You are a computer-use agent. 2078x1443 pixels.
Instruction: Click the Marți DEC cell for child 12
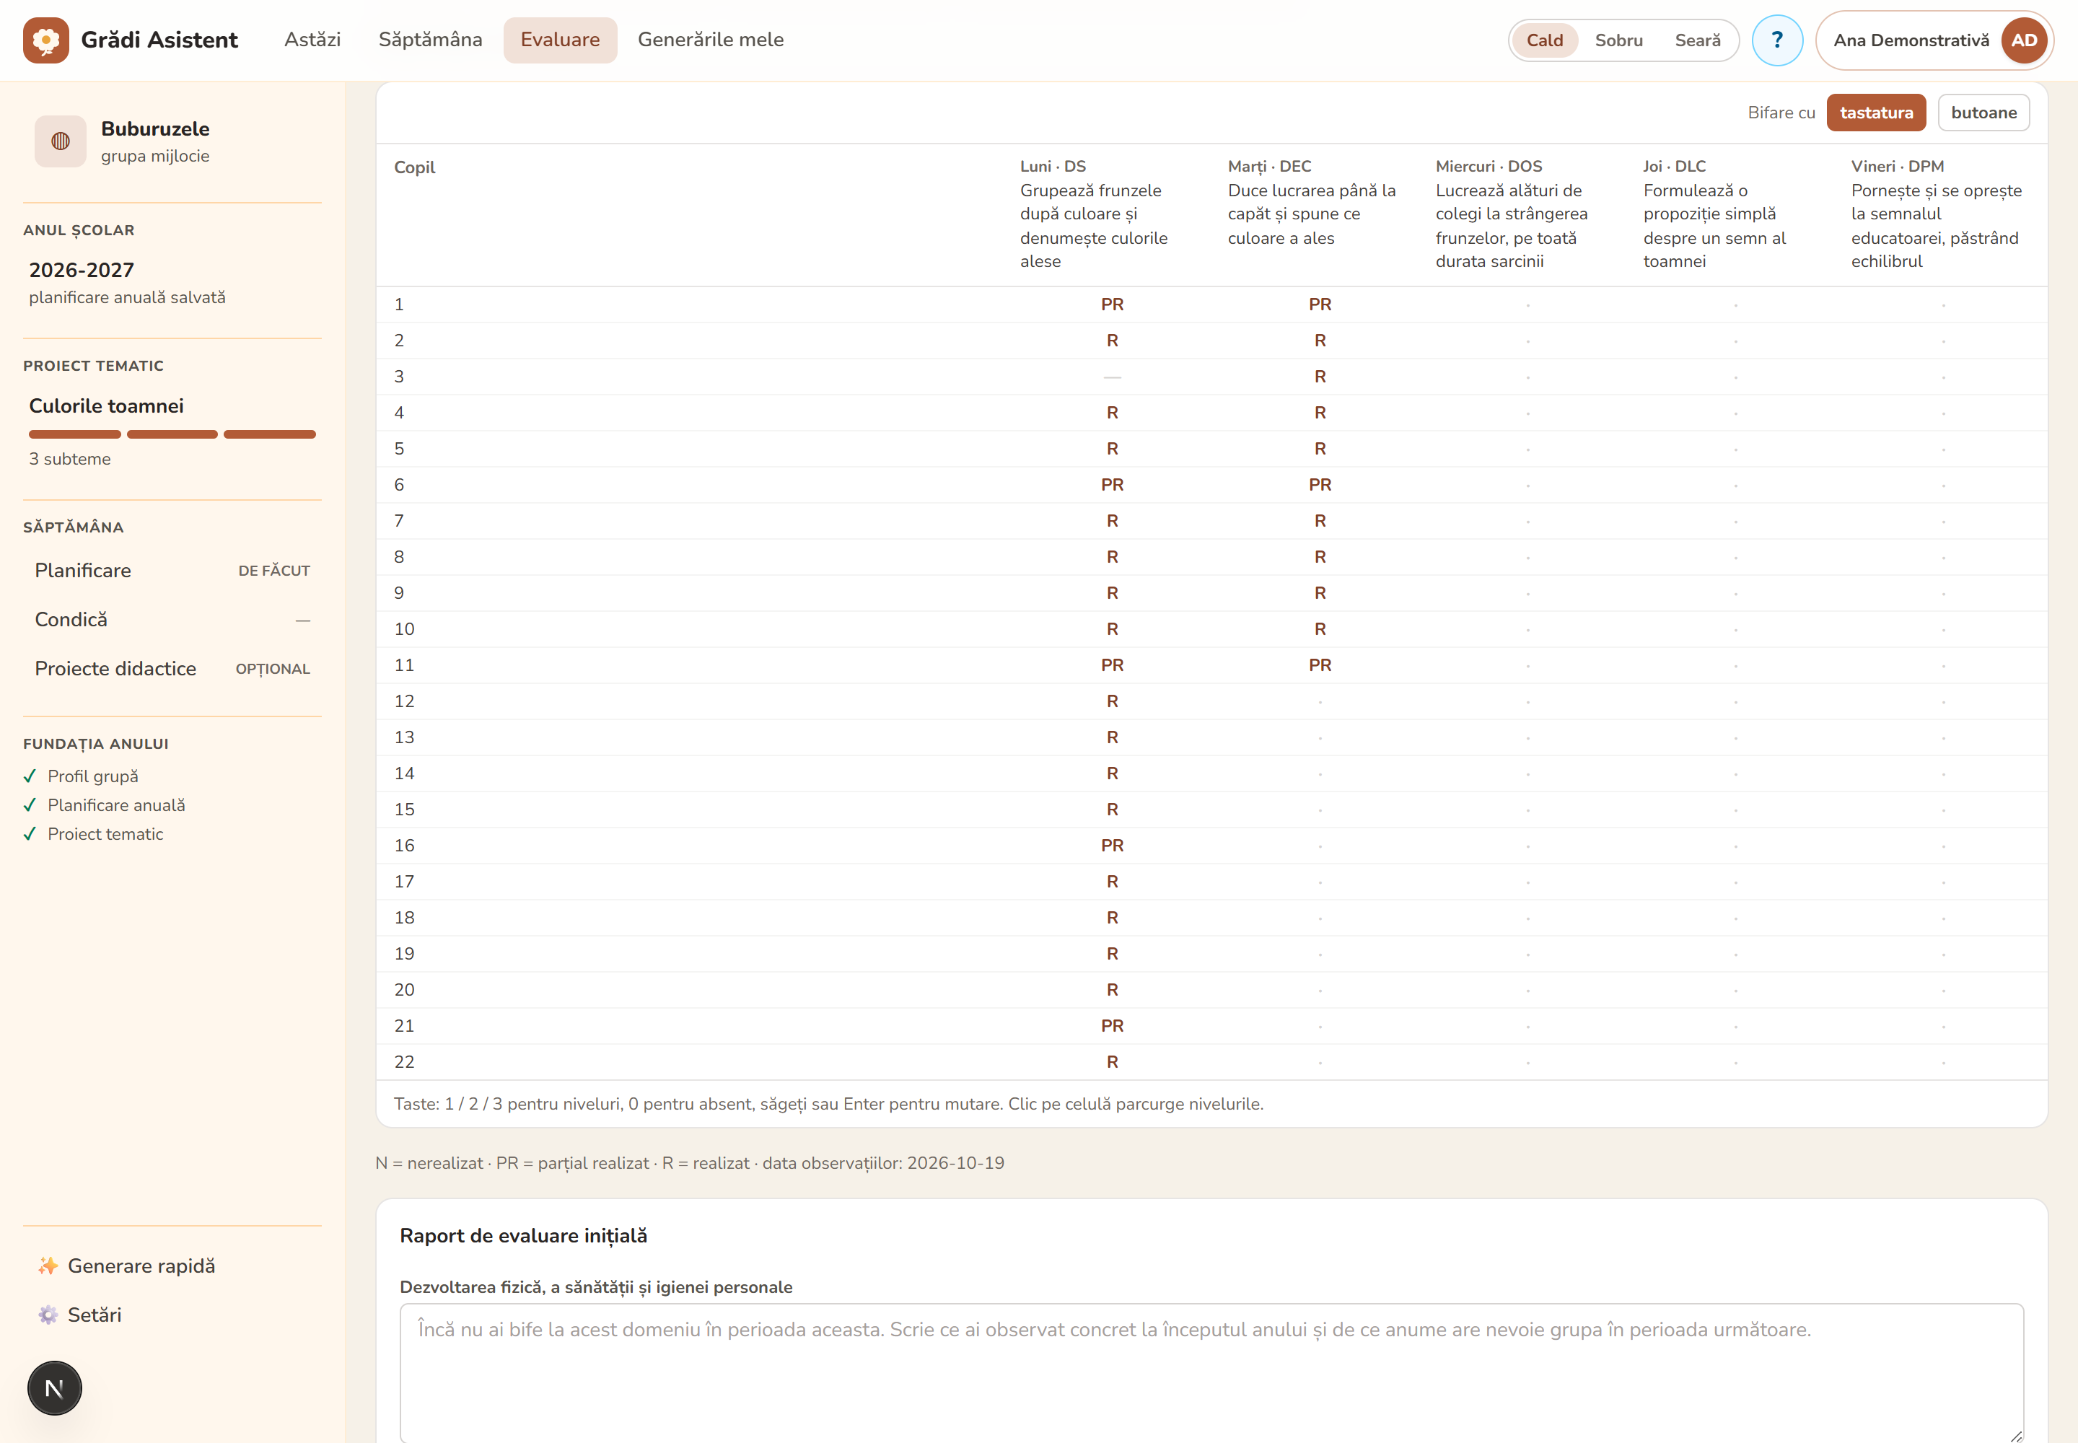(1320, 701)
